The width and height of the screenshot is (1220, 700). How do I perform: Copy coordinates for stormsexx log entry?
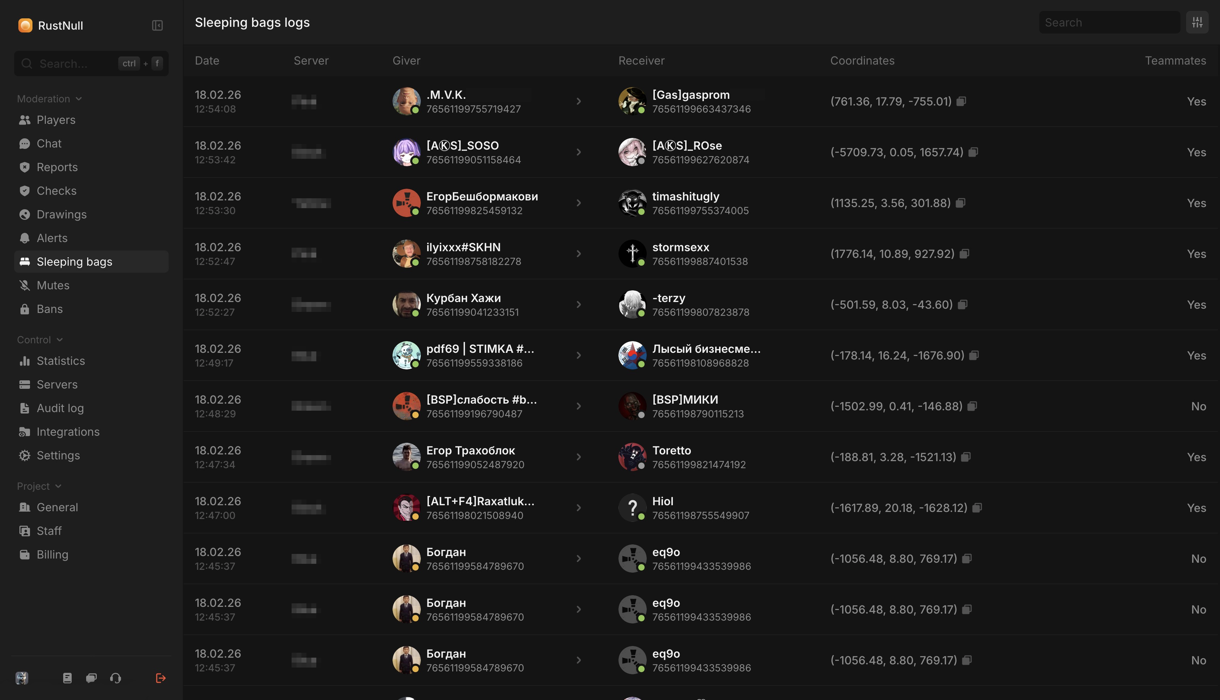(964, 254)
